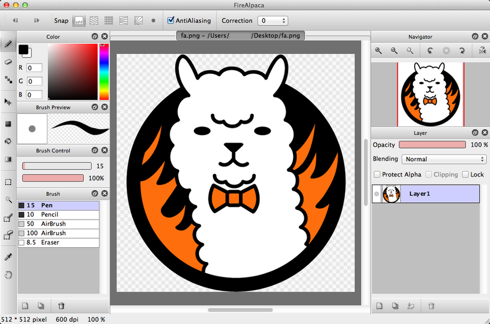Click the black foreground color swatch

pos(23,50)
